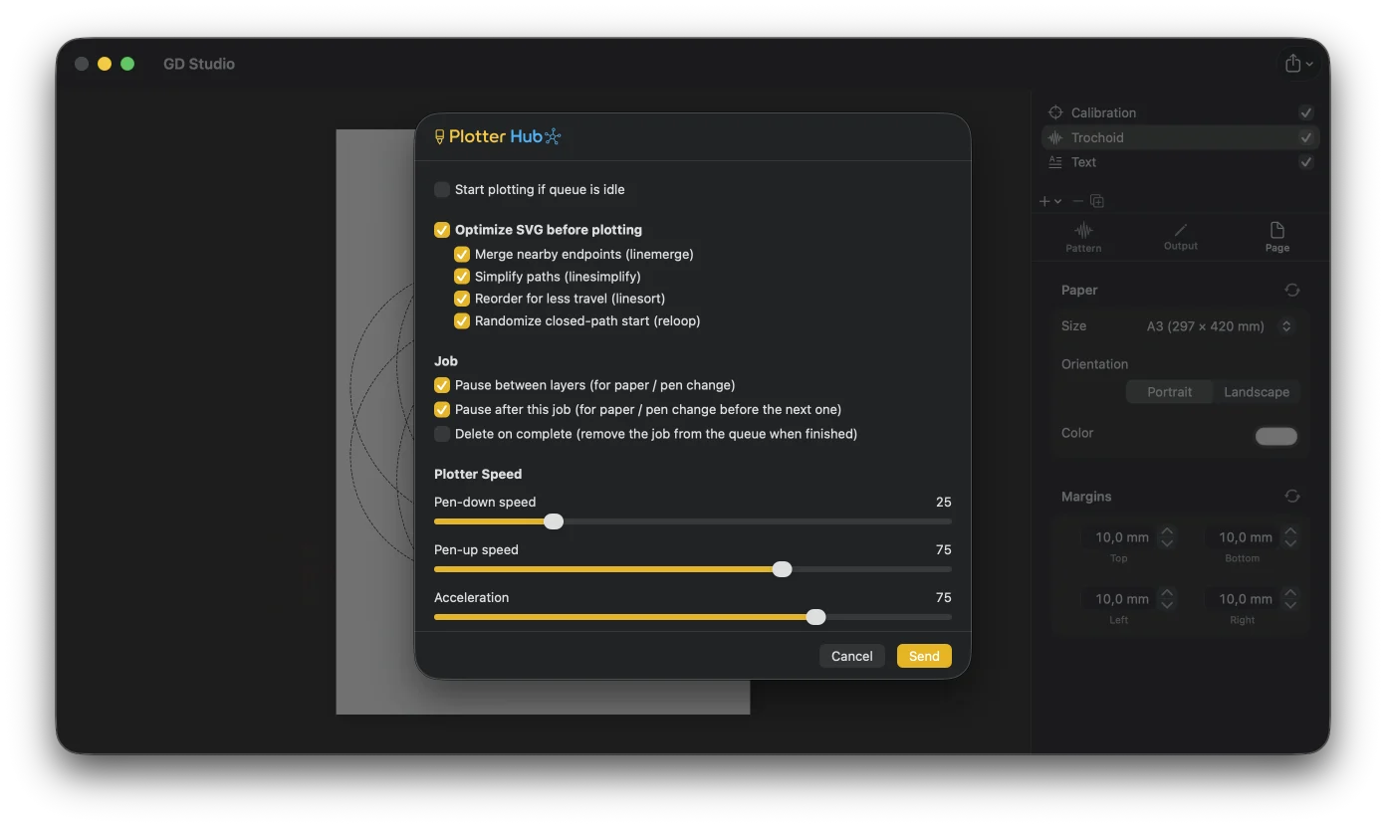Uncheck Simplify paths (linesimplify)
The height and width of the screenshot is (828, 1386).
tap(462, 277)
